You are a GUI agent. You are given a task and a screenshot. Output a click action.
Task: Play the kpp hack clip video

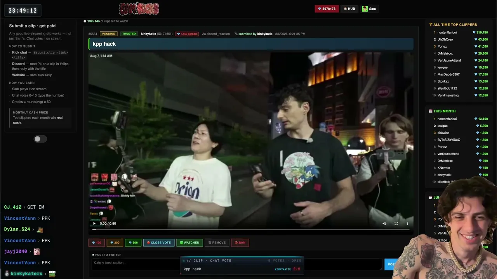tap(94, 223)
